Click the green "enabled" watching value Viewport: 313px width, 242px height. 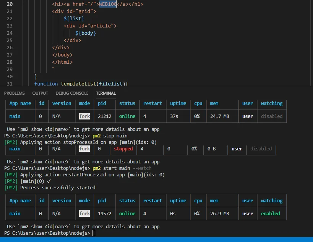pos(270,213)
